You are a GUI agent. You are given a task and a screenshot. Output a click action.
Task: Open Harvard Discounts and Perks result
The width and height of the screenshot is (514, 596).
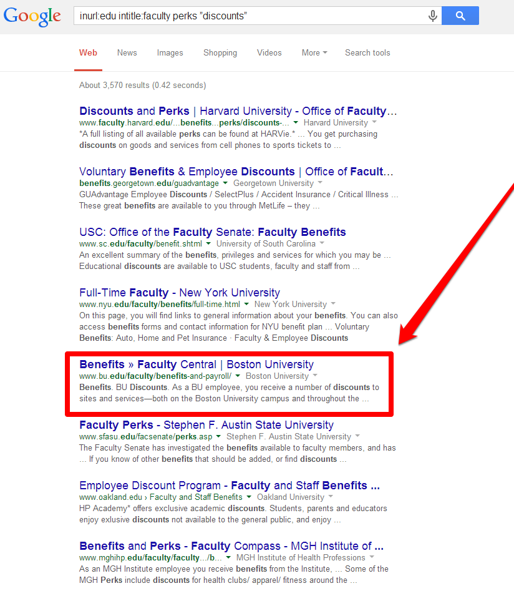pyautogui.click(x=238, y=111)
